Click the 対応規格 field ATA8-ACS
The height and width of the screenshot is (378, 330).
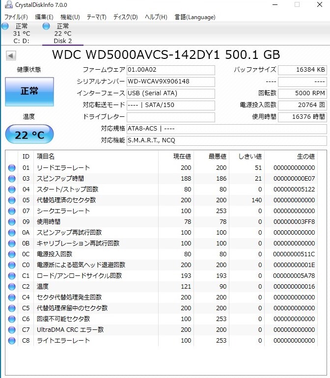pos(227,129)
